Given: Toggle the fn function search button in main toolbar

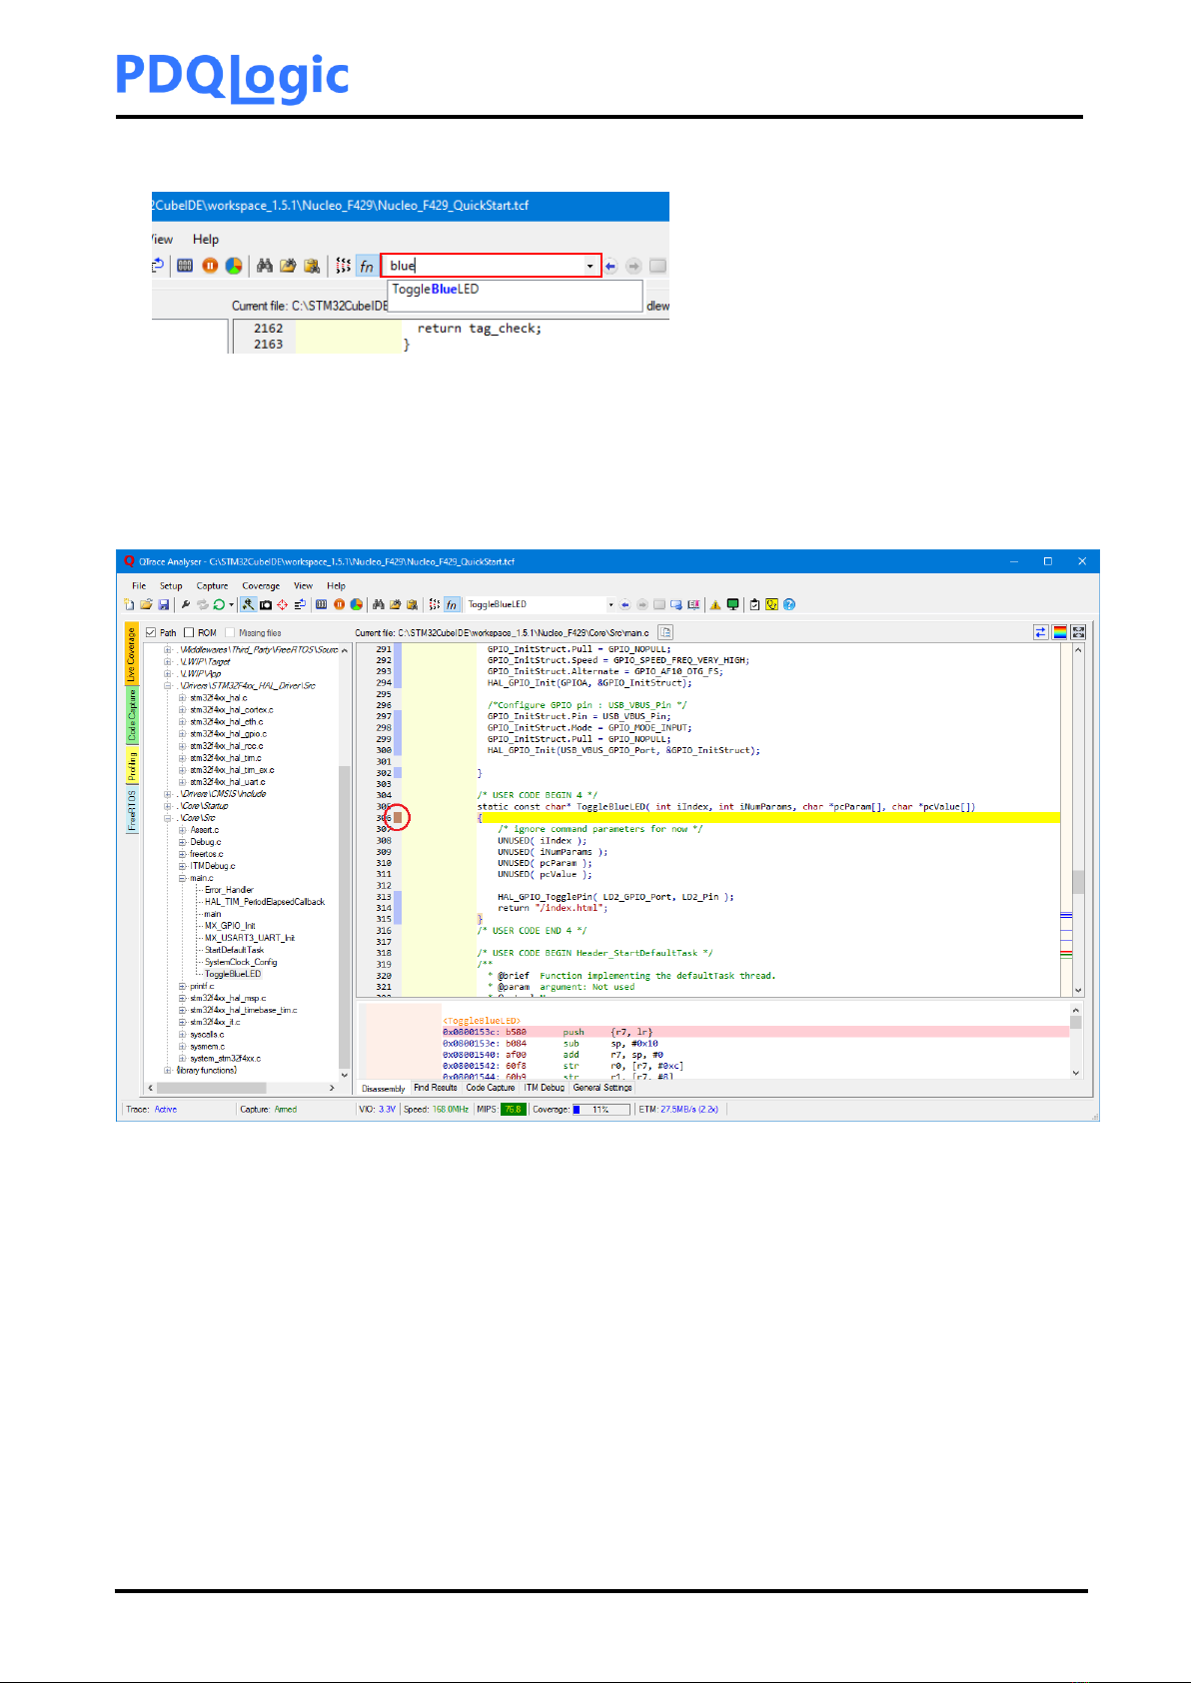Looking at the screenshot, I should pos(452,604).
